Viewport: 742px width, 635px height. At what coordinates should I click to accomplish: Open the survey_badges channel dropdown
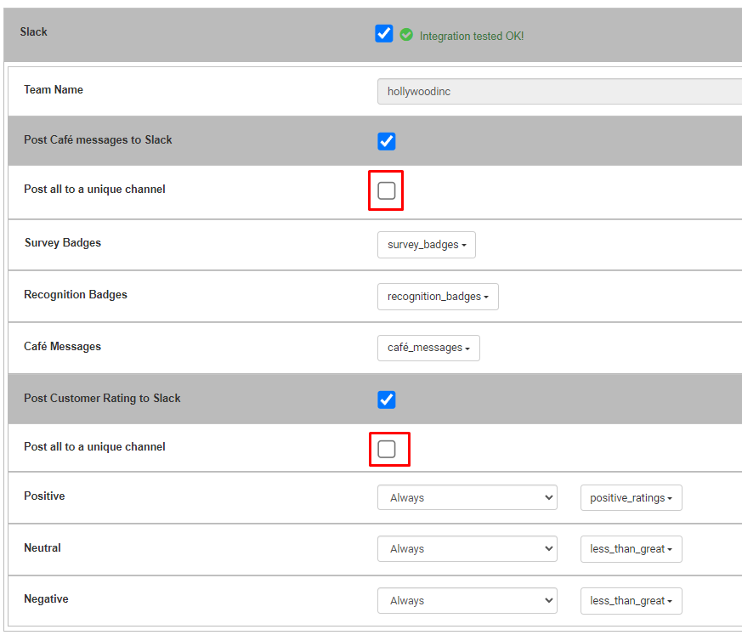pyautogui.click(x=427, y=245)
